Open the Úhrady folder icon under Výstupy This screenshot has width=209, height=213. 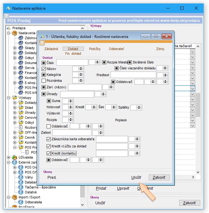click(21, 113)
